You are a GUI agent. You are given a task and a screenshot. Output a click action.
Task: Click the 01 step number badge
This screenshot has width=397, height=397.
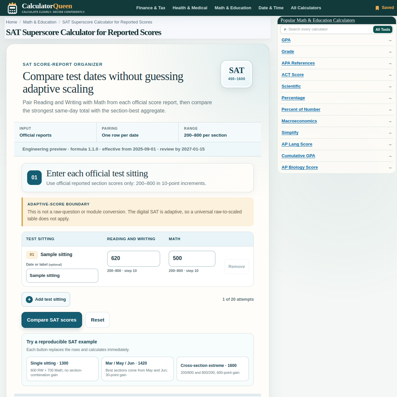click(x=34, y=178)
